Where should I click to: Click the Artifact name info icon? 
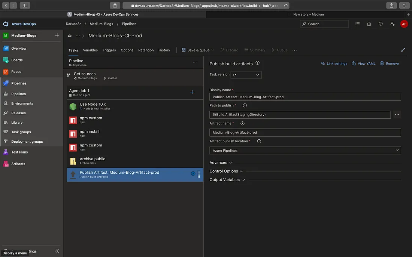242,123
